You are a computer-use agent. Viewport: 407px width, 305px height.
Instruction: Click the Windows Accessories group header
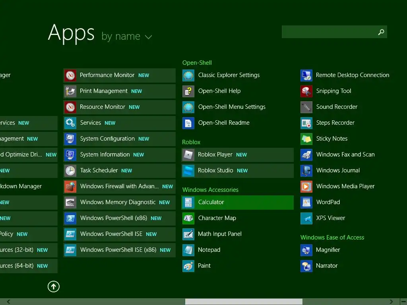pos(210,190)
